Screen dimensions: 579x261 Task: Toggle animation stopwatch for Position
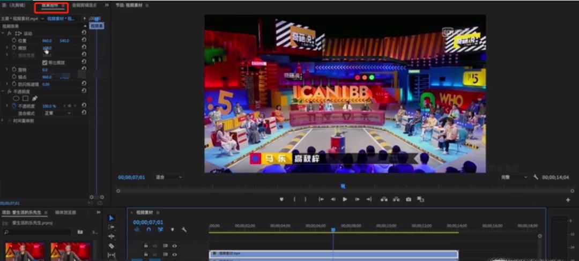(14, 41)
